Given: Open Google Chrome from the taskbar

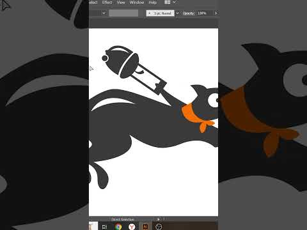Looking at the screenshot, I should [118, 227].
